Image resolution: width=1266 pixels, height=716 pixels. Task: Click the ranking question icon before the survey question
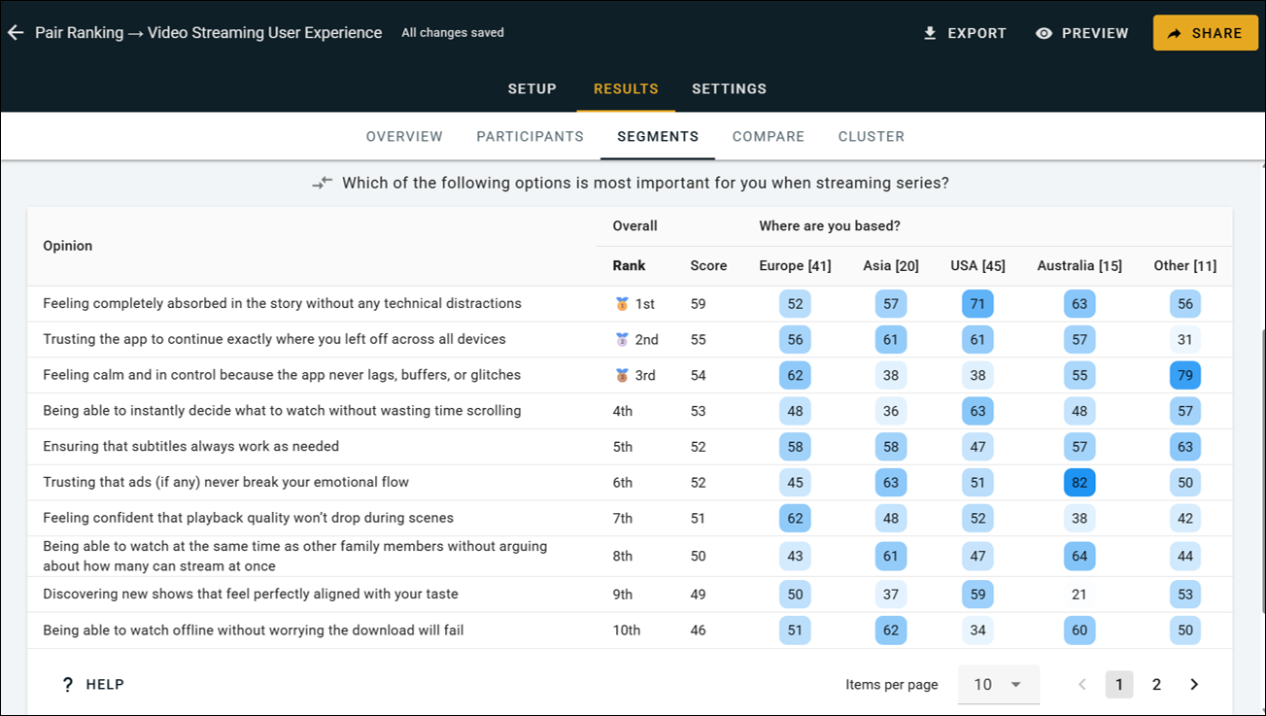[x=323, y=182]
